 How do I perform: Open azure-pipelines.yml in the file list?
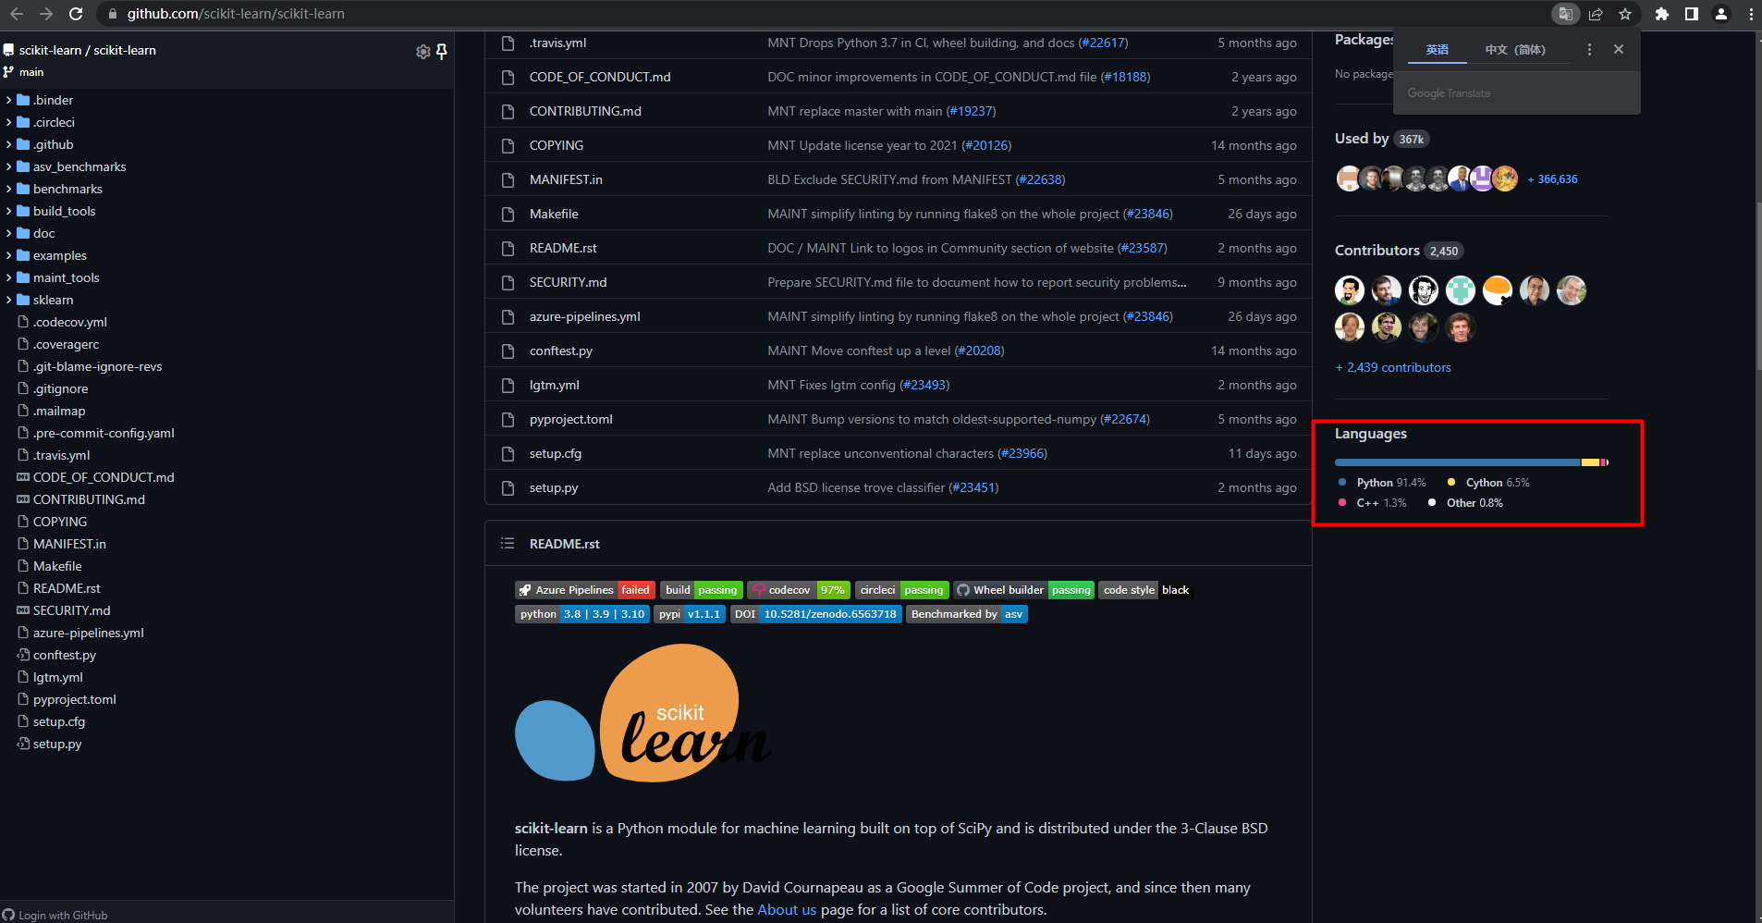(x=584, y=316)
